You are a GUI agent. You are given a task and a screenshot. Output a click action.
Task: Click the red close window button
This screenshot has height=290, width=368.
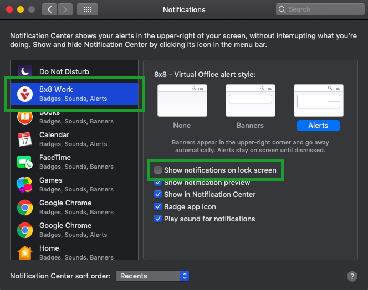coord(9,9)
